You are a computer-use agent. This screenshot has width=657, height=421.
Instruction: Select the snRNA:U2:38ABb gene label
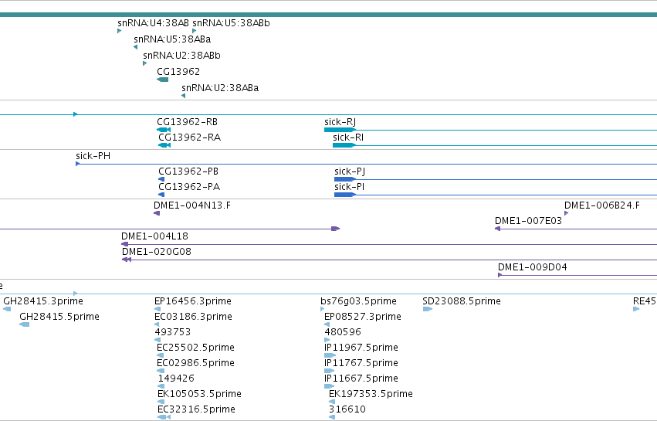tap(181, 56)
